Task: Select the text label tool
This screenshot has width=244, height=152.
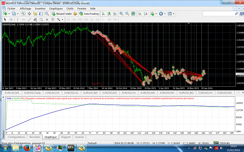Action: (53, 19)
